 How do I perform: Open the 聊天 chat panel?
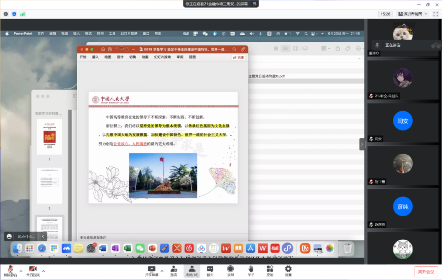click(210, 271)
